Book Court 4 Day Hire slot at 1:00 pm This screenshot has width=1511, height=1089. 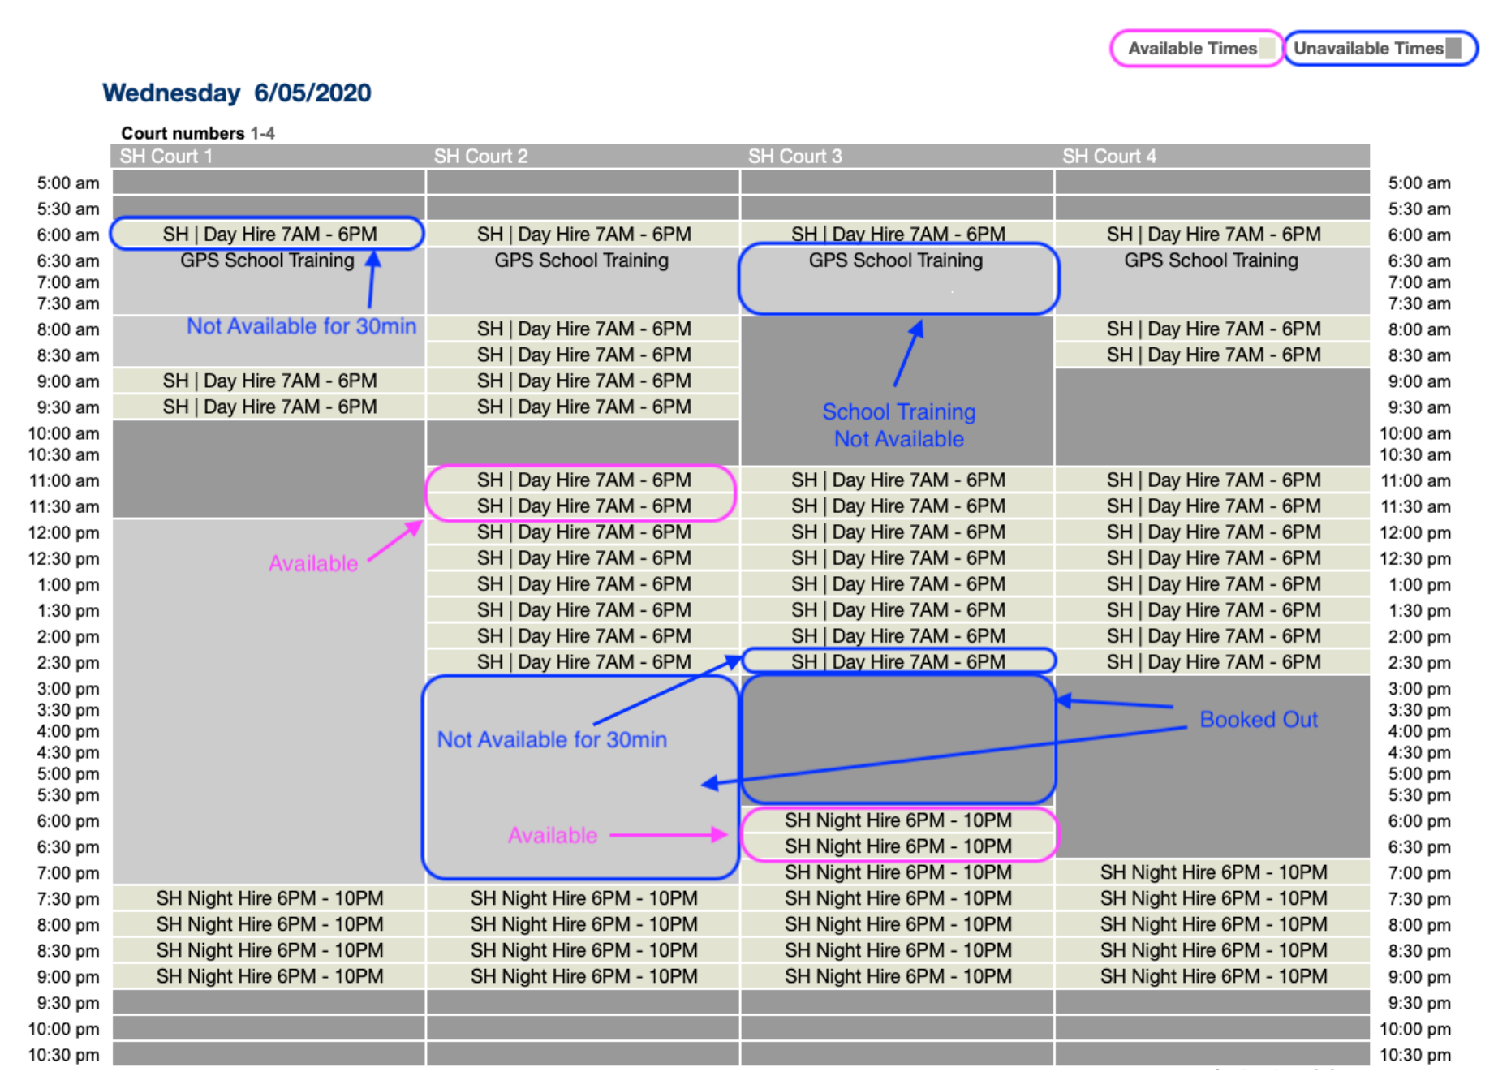click(1212, 583)
